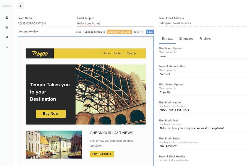Save the email with Save button

[150, 32]
